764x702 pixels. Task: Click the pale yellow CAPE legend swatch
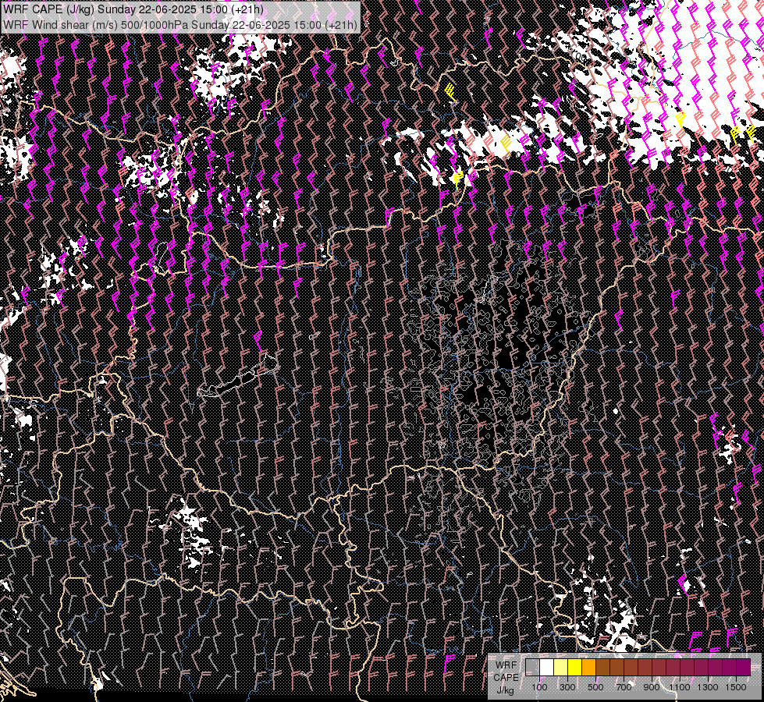click(x=561, y=668)
